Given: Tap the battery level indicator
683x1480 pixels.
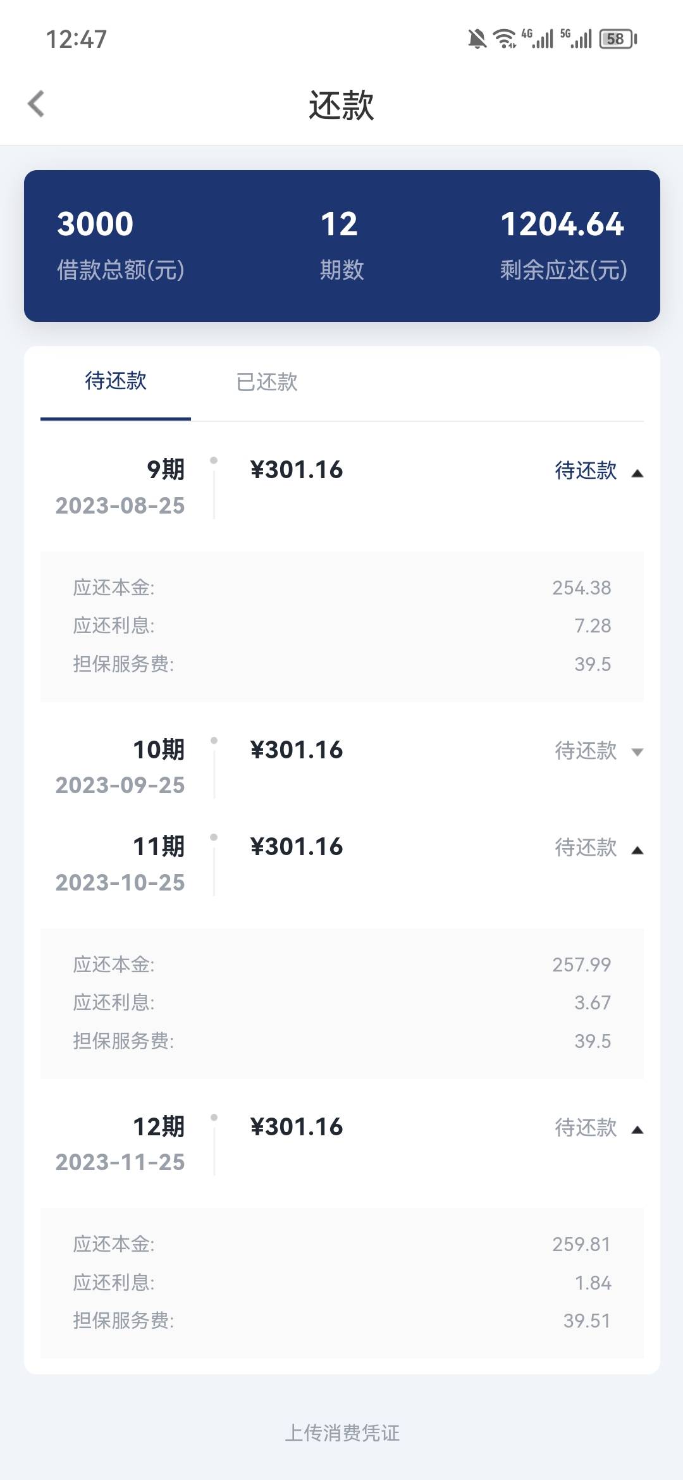Looking at the screenshot, I should click(x=618, y=39).
